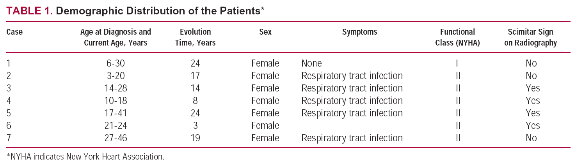Click the age range "14-28" cell
Screen dimensions: 576x165
[x=116, y=88]
